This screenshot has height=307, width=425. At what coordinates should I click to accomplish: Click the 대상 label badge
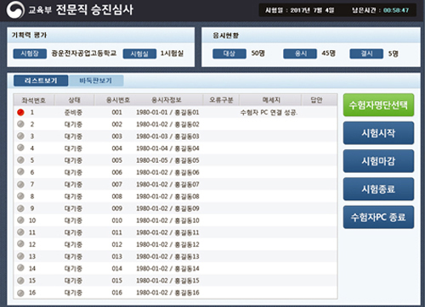229,53
